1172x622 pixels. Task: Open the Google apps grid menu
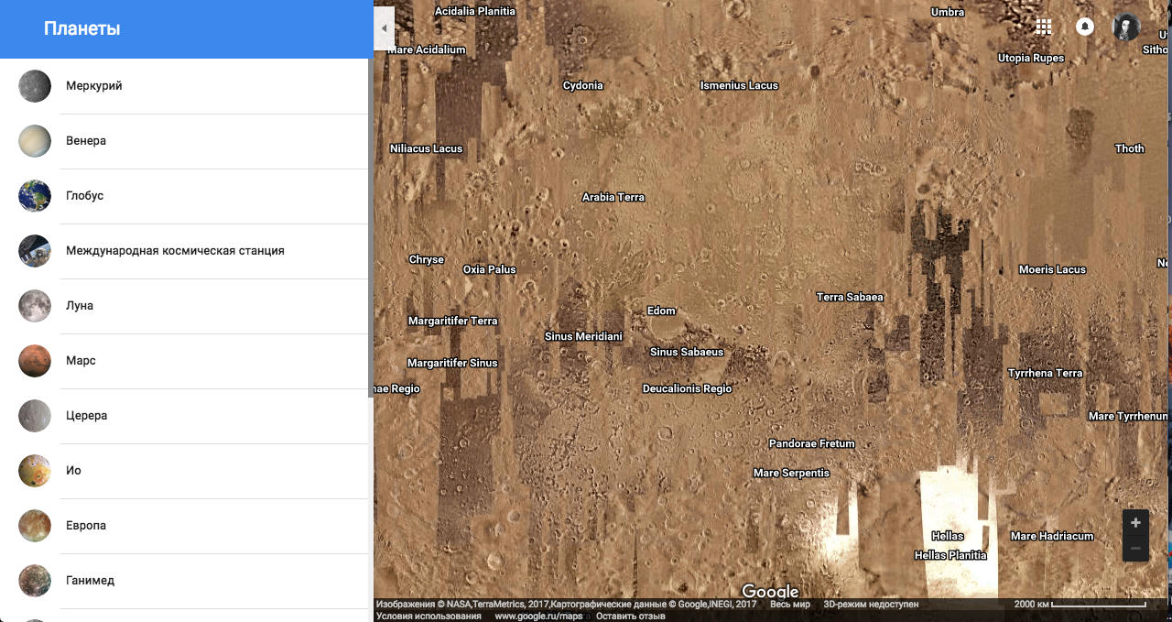(1043, 27)
